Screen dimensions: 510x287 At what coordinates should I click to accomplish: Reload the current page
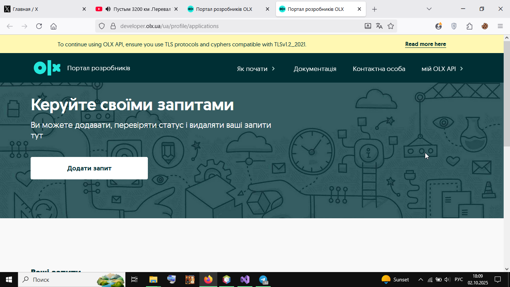[x=39, y=26]
